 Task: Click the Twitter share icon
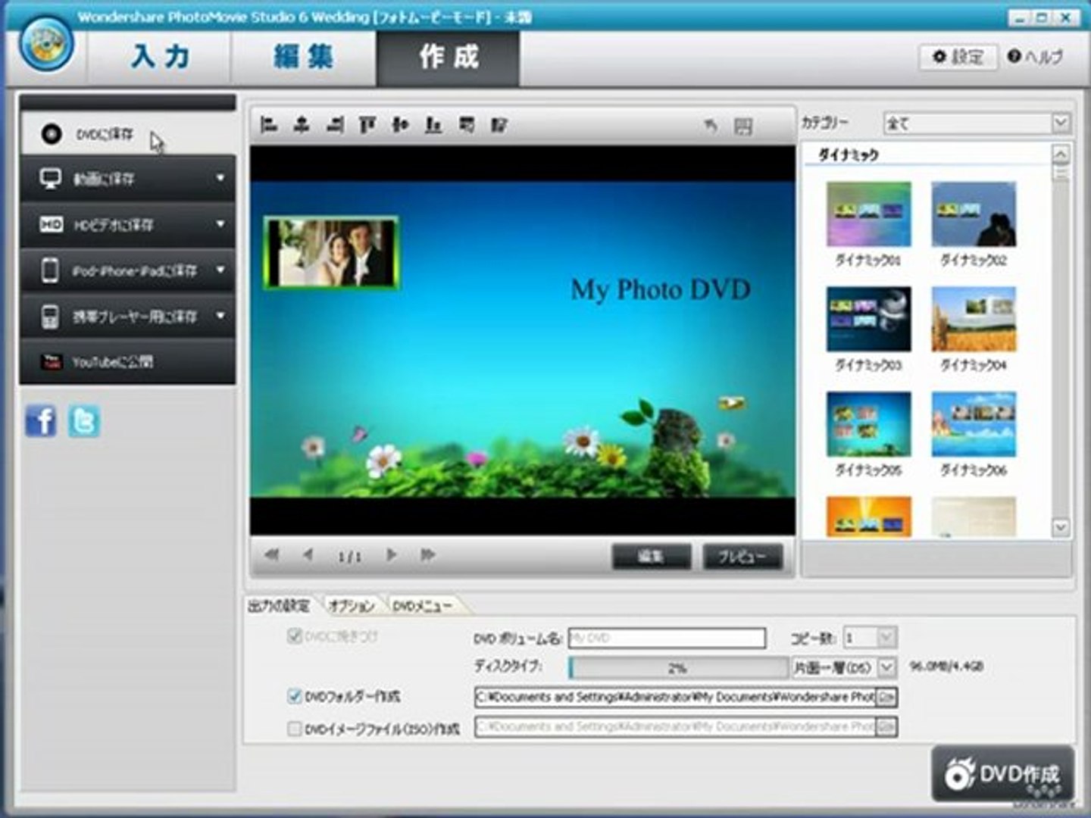click(x=83, y=421)
